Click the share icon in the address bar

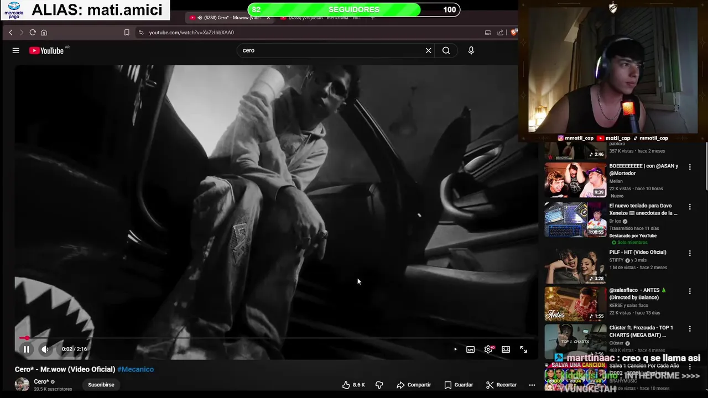point(500,33)
